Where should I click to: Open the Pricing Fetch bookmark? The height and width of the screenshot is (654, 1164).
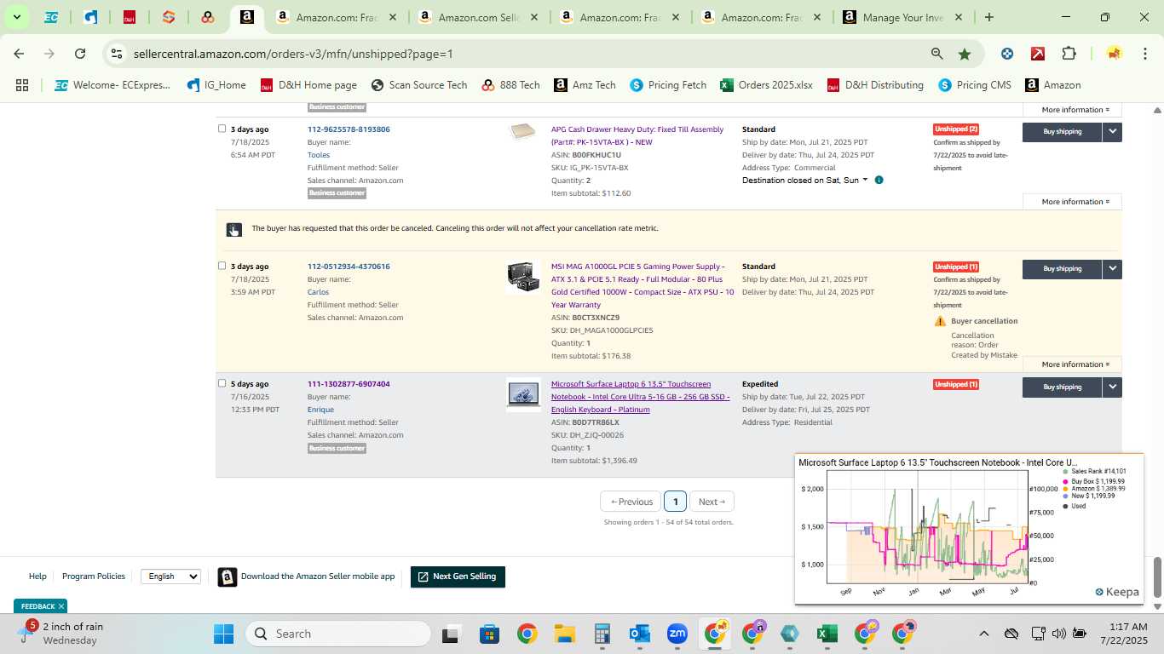tap(668, 85)
